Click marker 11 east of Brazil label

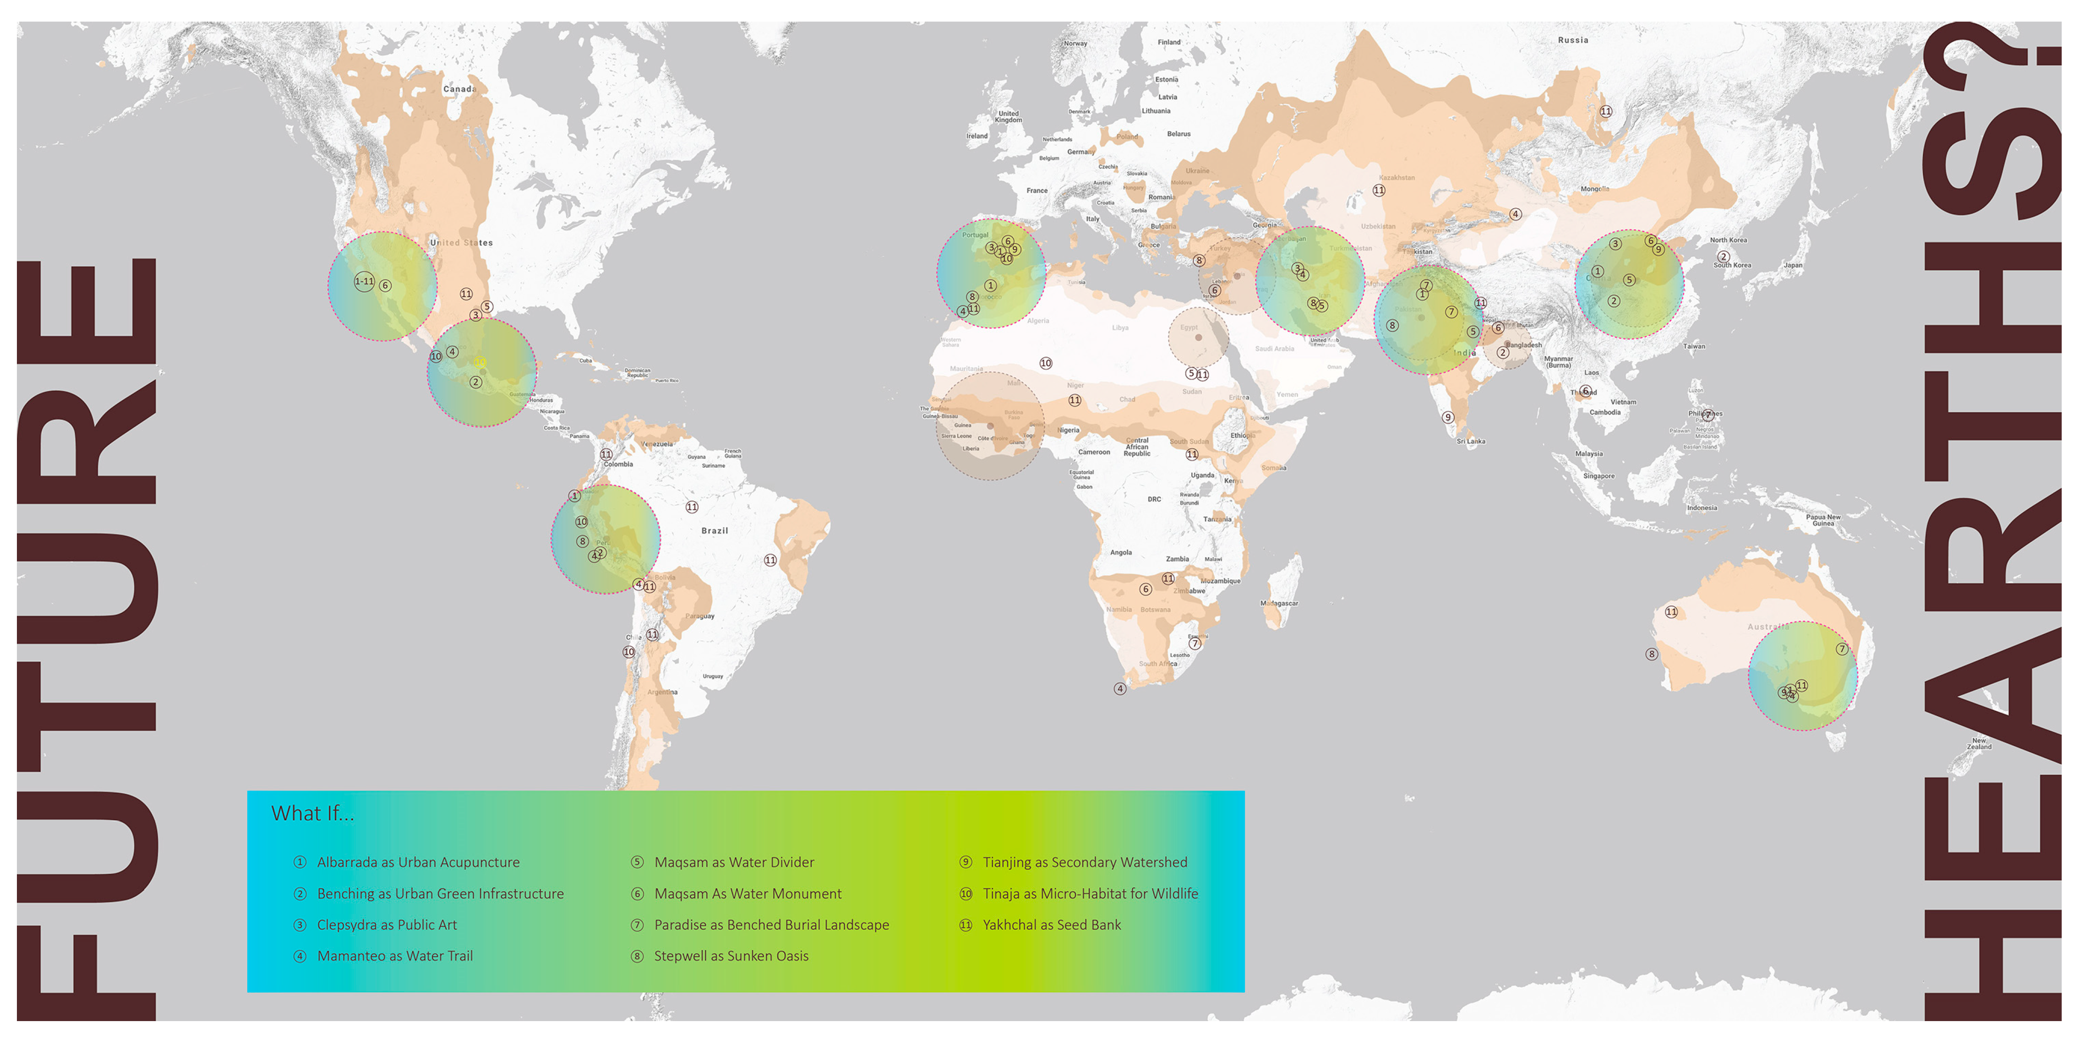click(770, 560)
